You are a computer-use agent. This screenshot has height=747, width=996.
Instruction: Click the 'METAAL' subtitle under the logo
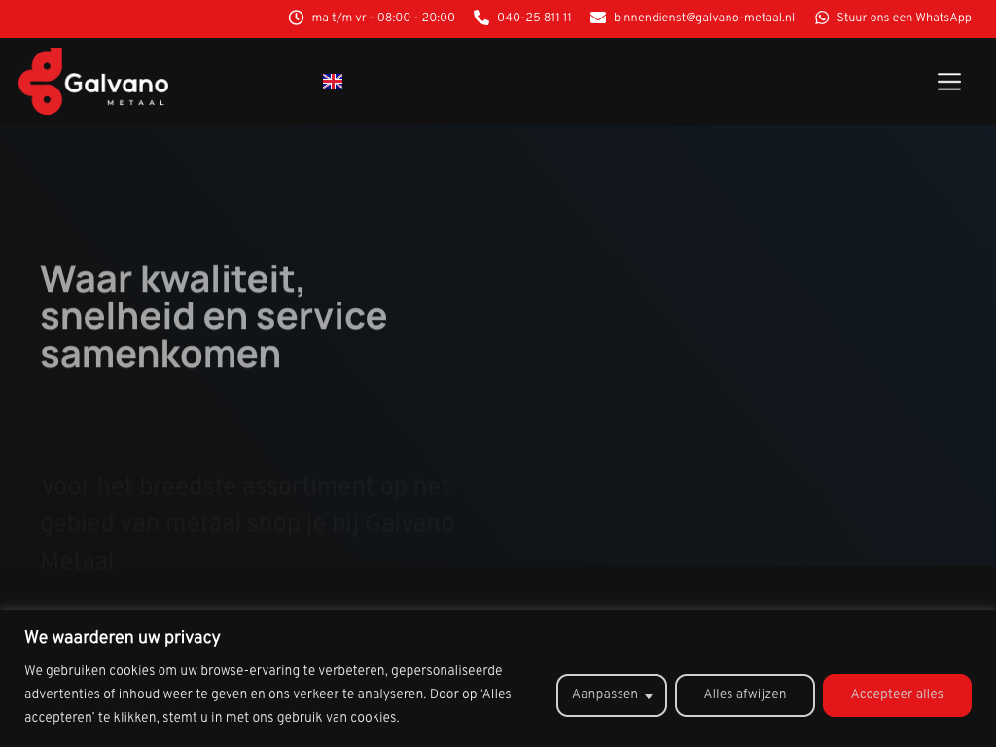(x=137, y=102)
